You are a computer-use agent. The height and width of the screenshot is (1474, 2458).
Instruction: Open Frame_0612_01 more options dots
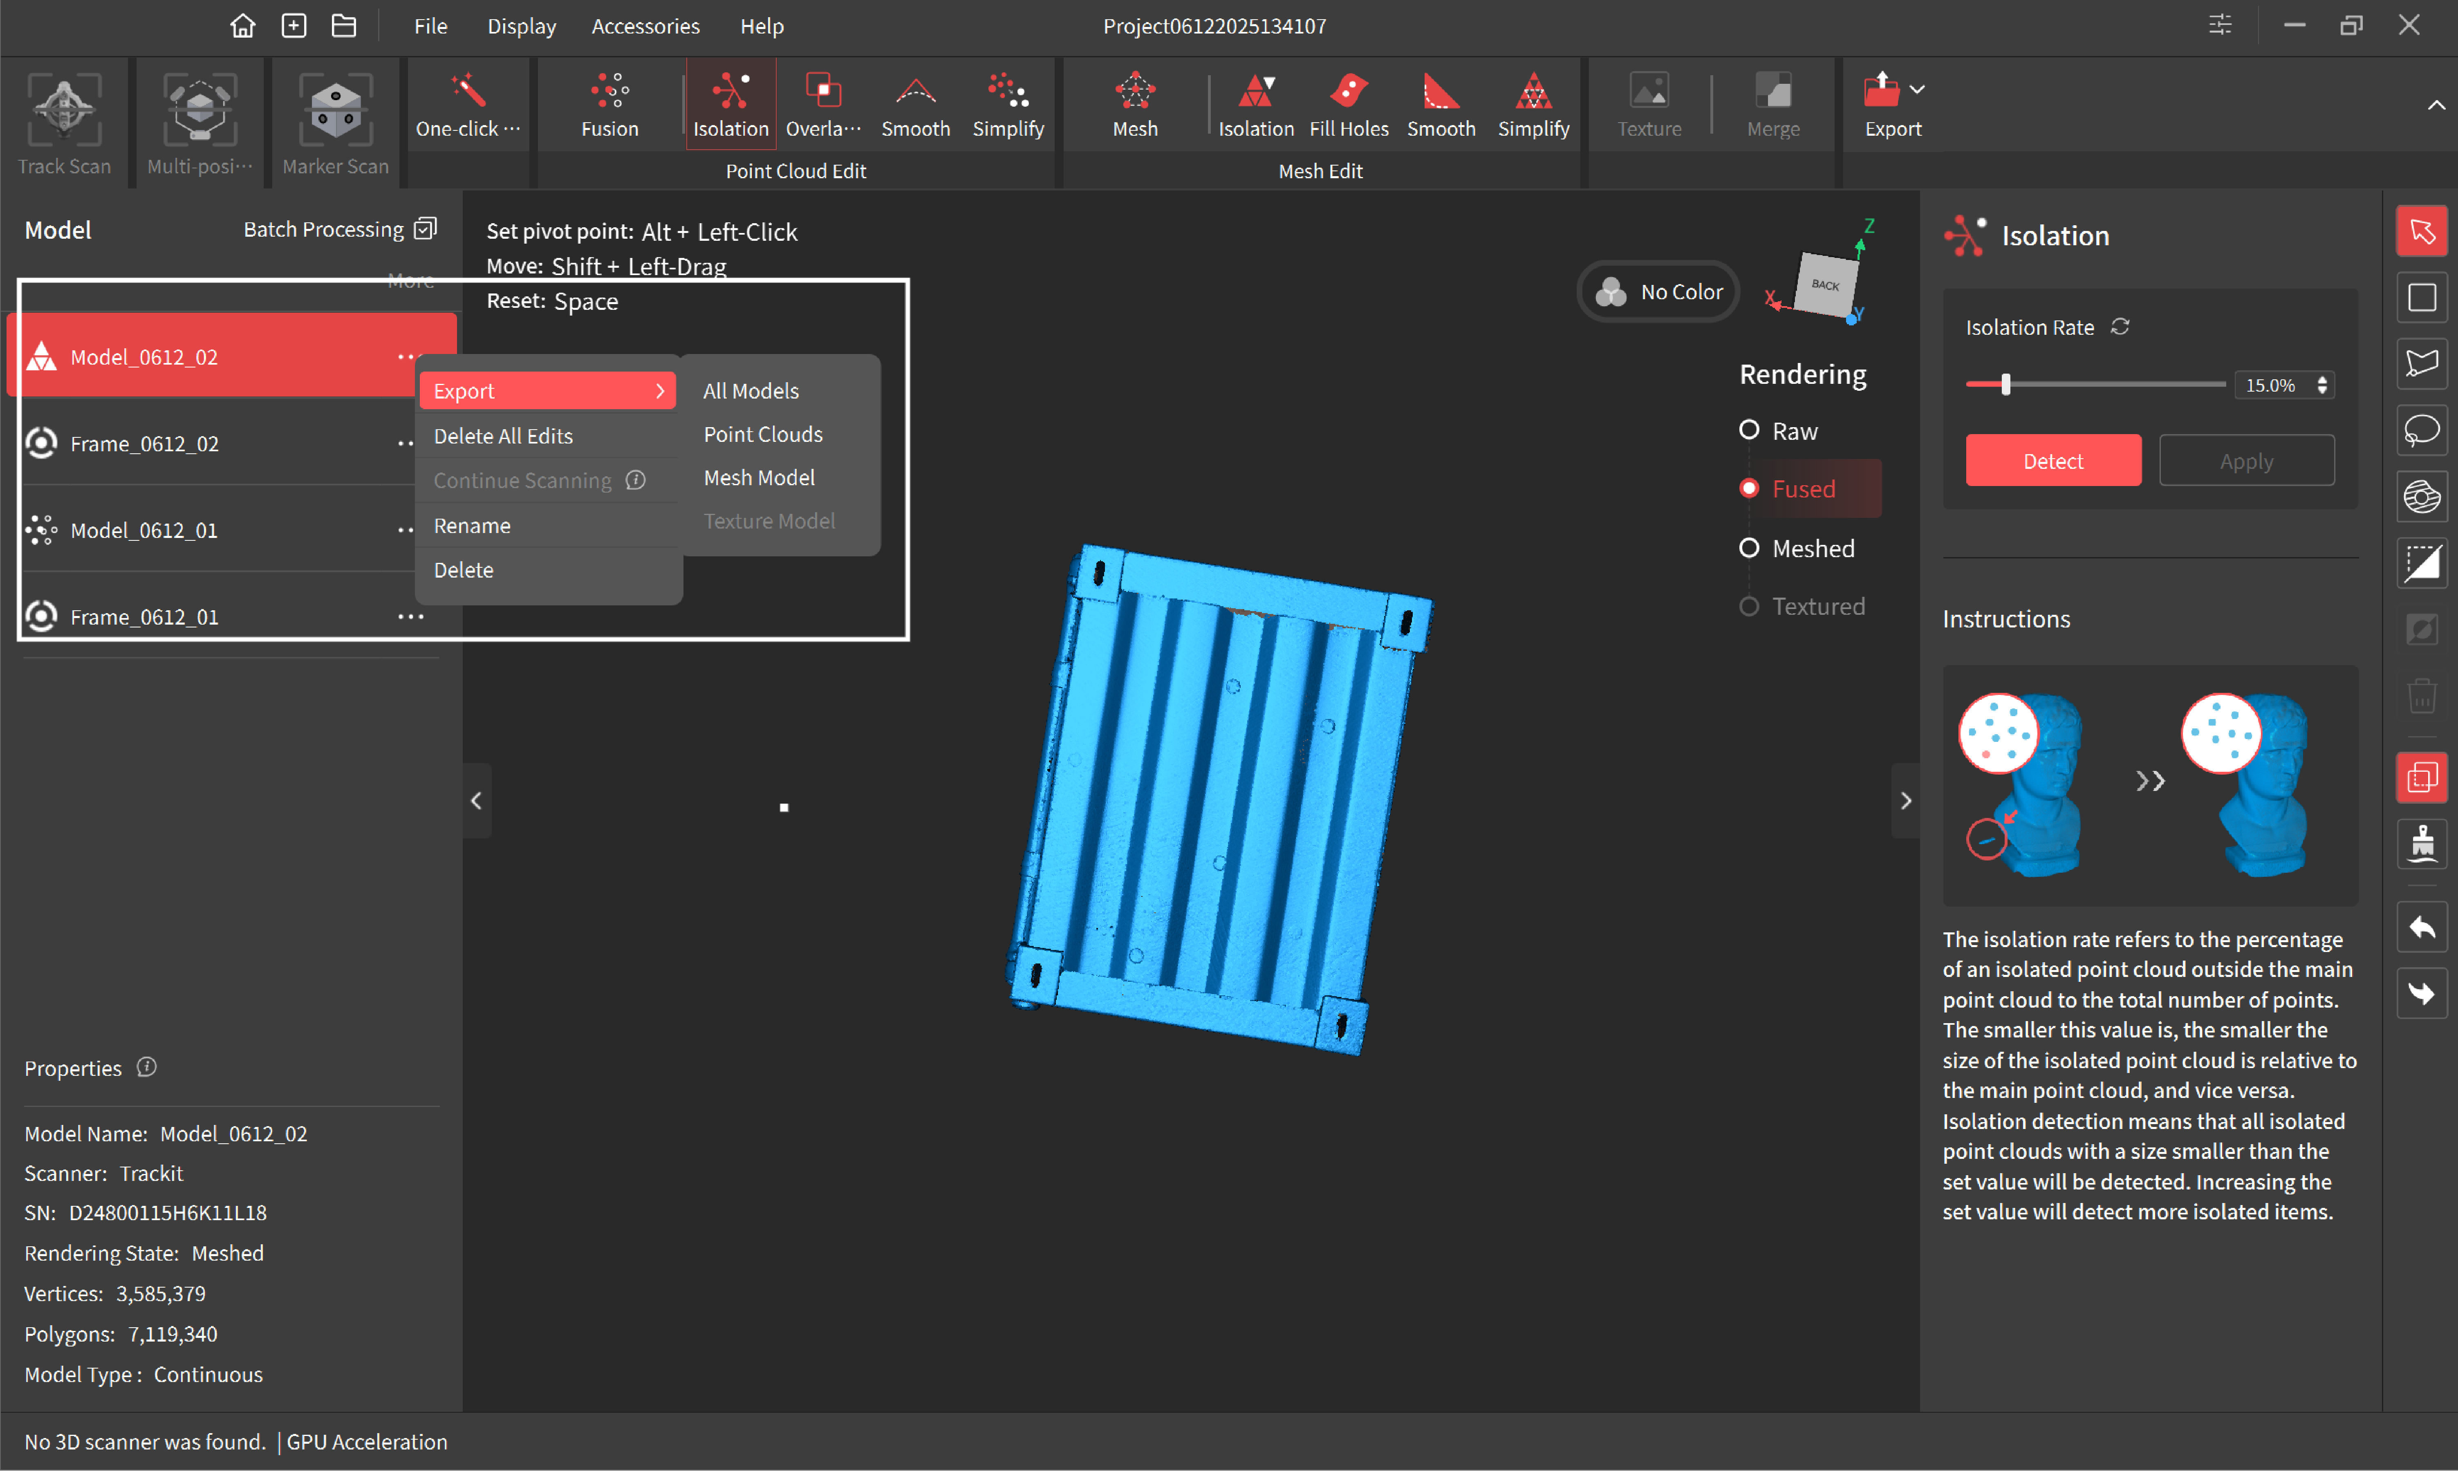click(410, 617)
